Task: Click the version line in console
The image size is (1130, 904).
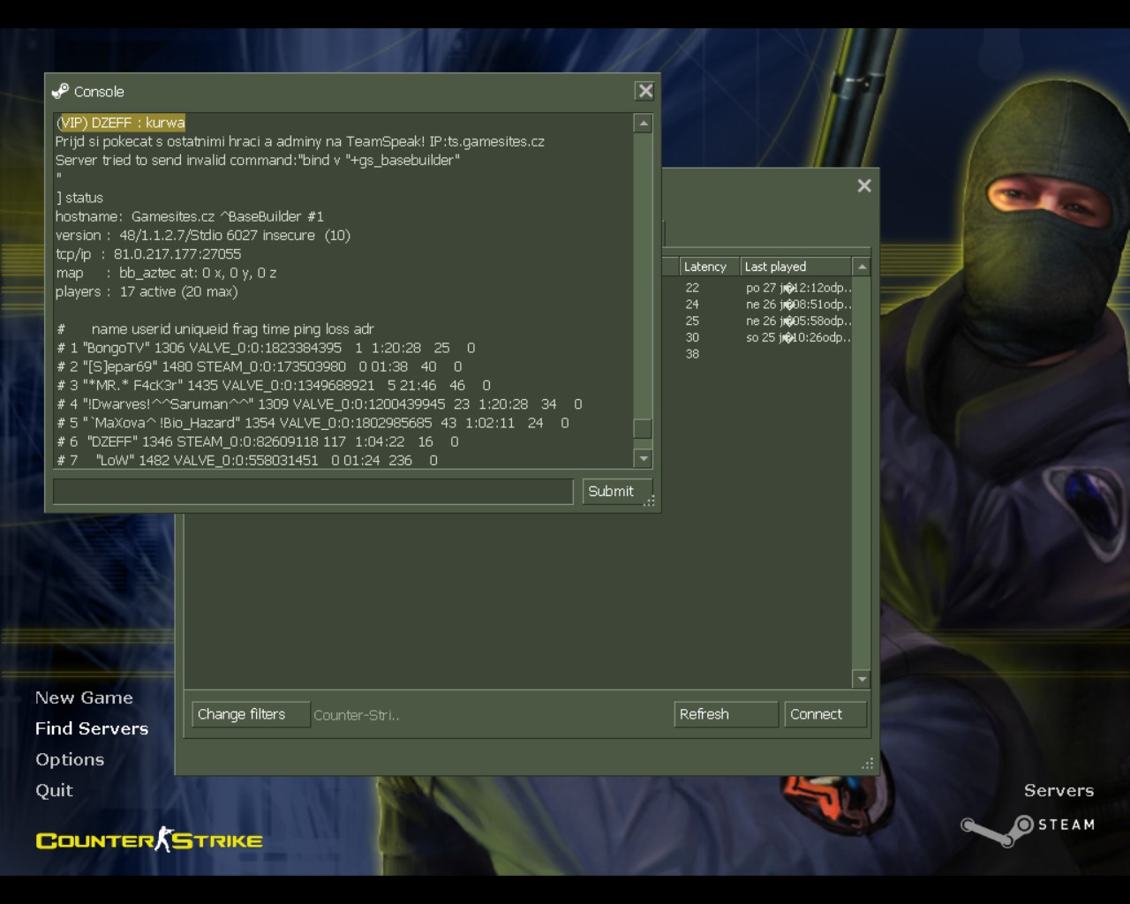Action: coord(203,235)
